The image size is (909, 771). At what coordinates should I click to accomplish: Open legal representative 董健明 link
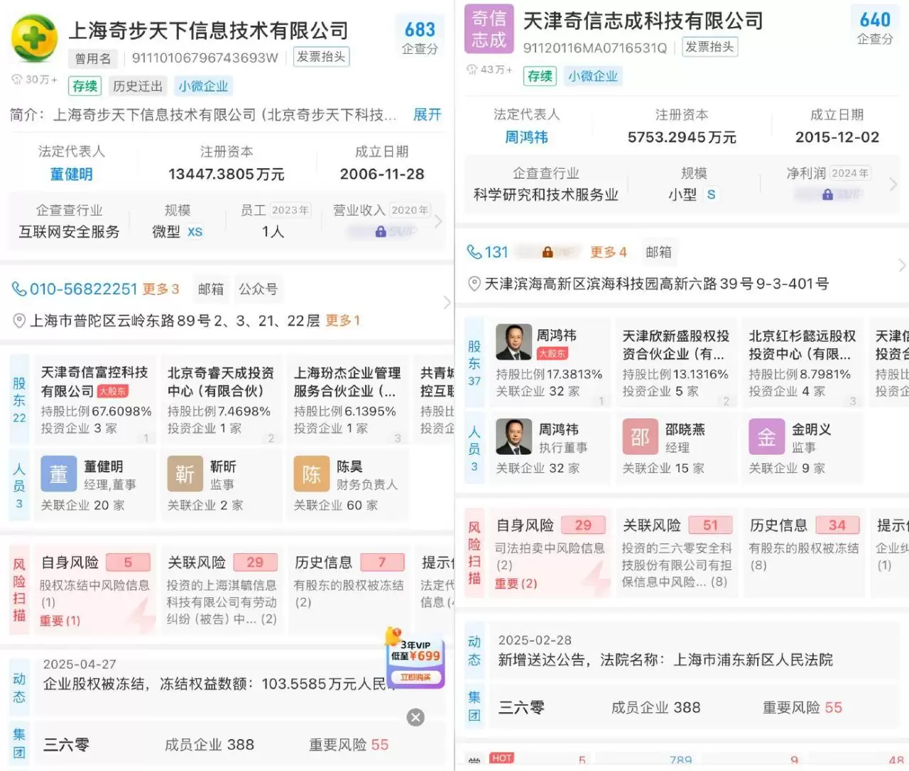[x=71, y=174]
